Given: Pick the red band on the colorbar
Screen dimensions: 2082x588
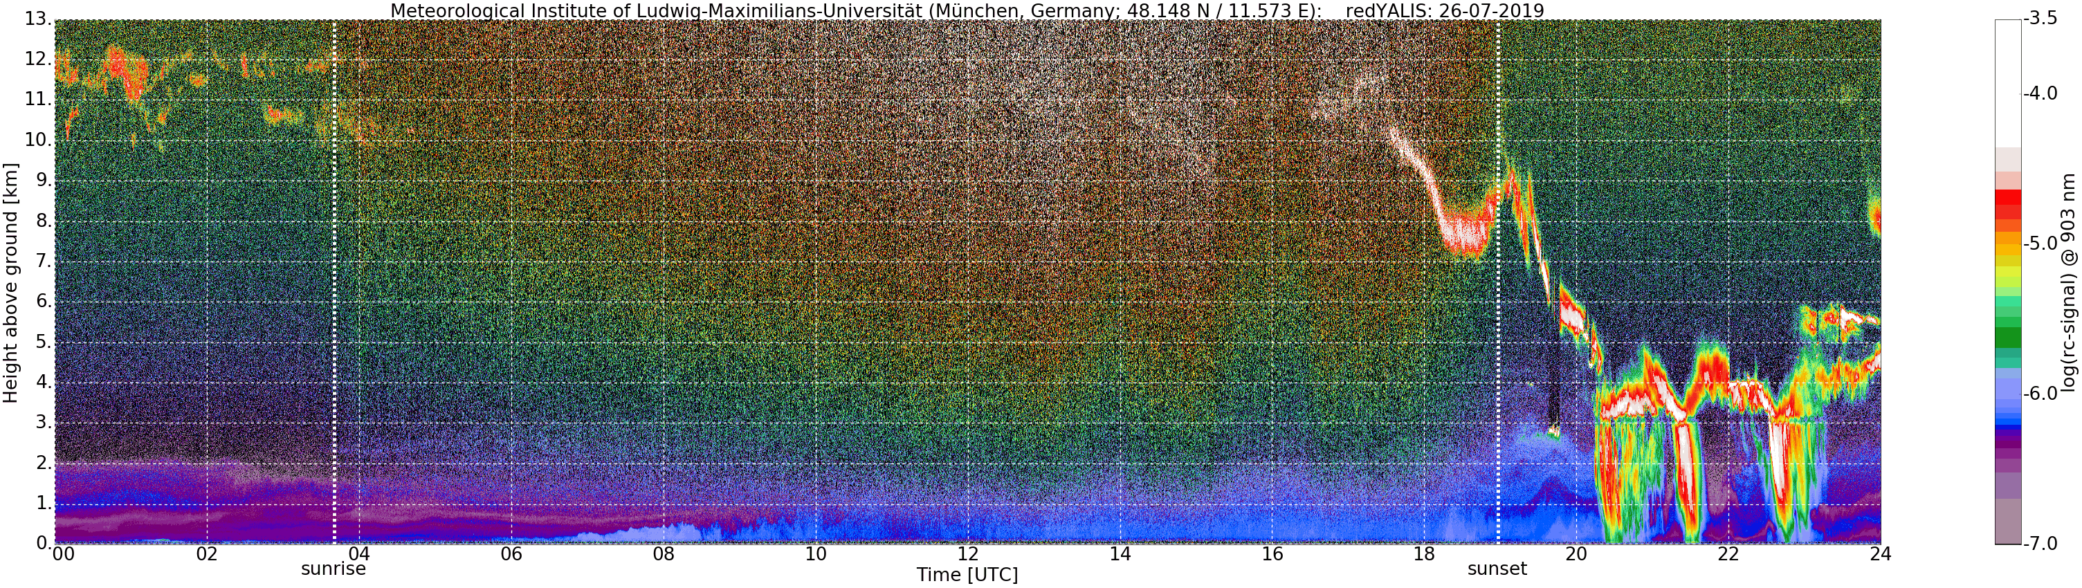Looking at the screenshot, I should [2008, 197].
